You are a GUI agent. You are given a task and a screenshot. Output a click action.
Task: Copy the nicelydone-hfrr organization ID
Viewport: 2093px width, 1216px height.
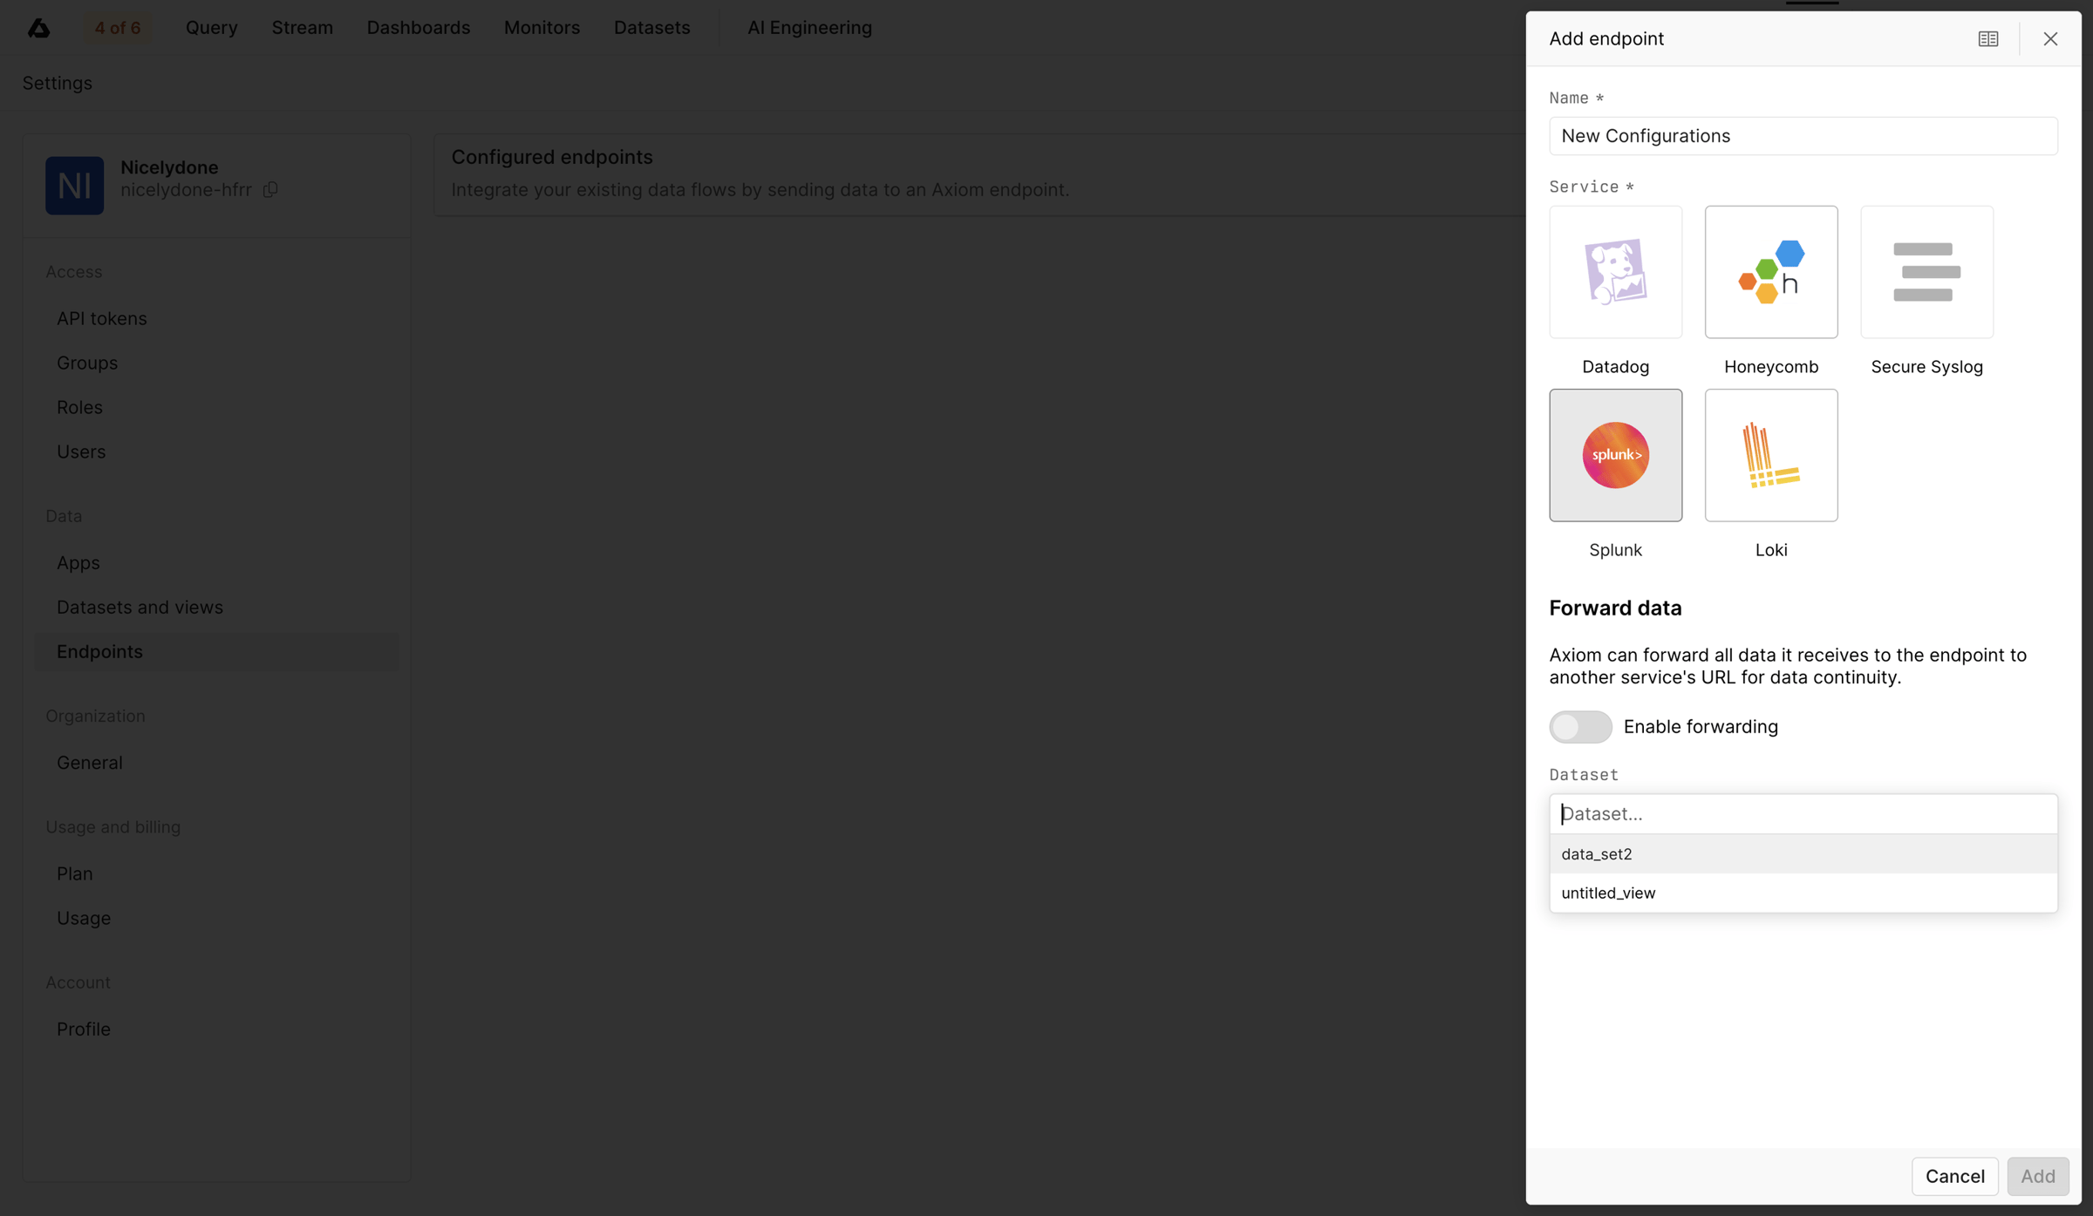click(270, 189)
